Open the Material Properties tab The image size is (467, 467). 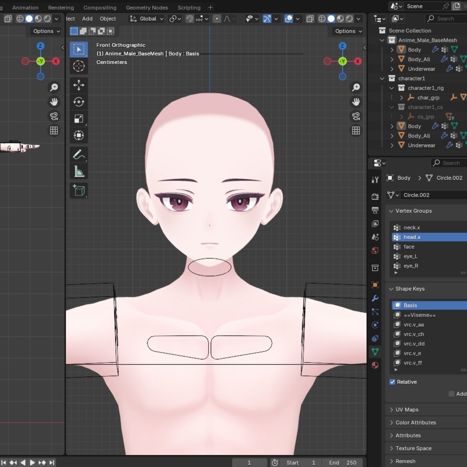[x=375, y=364]
